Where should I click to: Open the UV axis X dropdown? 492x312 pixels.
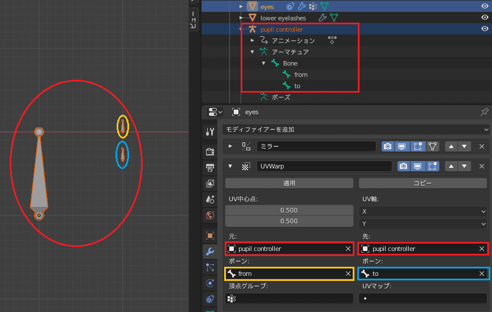click(423, 211)
